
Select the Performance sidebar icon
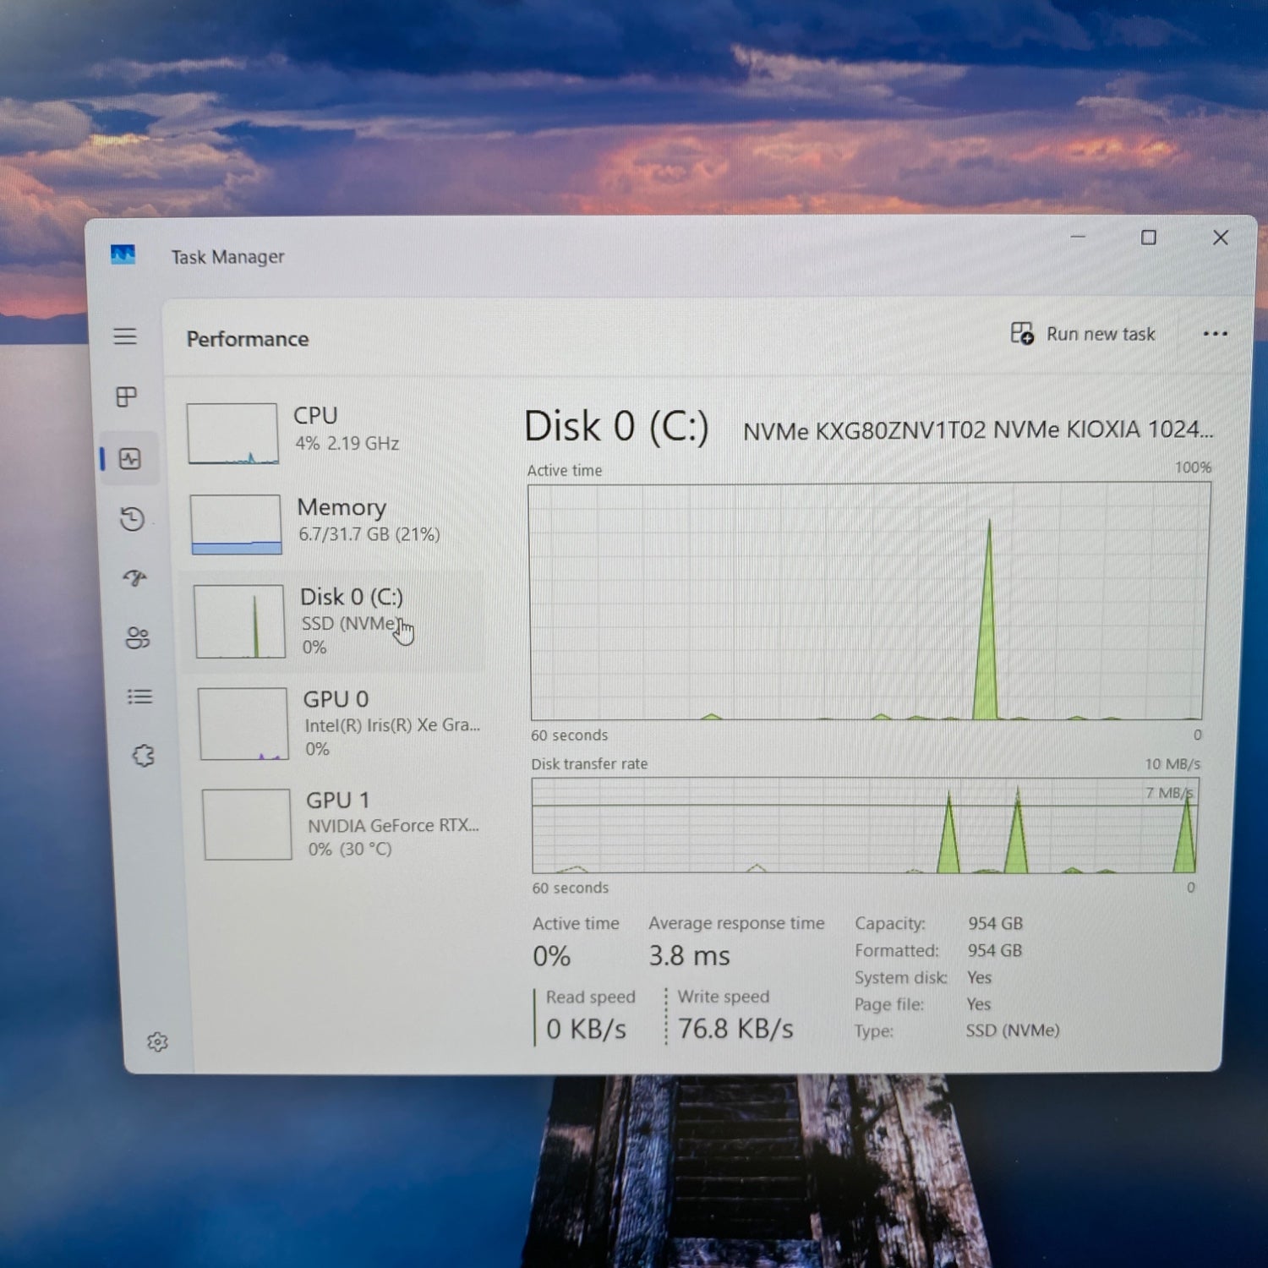click(x=130, y=459)
